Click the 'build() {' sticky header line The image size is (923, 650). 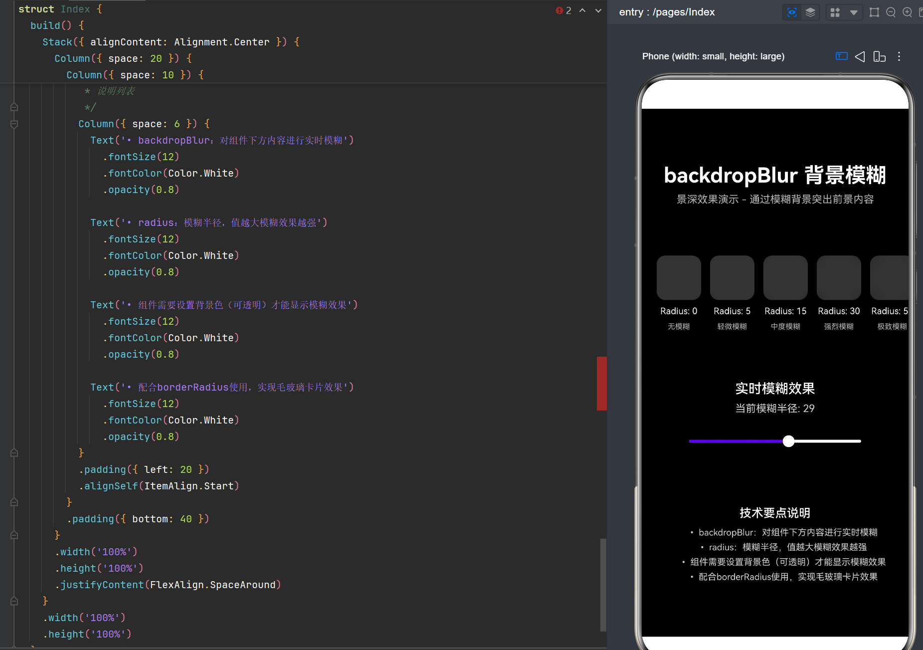57,25
